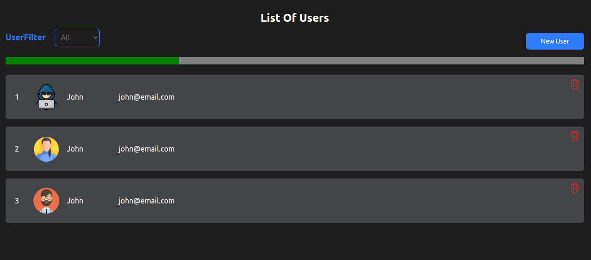Screen dimensions: 591x260
Task: Select row number 3 index
Action: coord(17,201)
